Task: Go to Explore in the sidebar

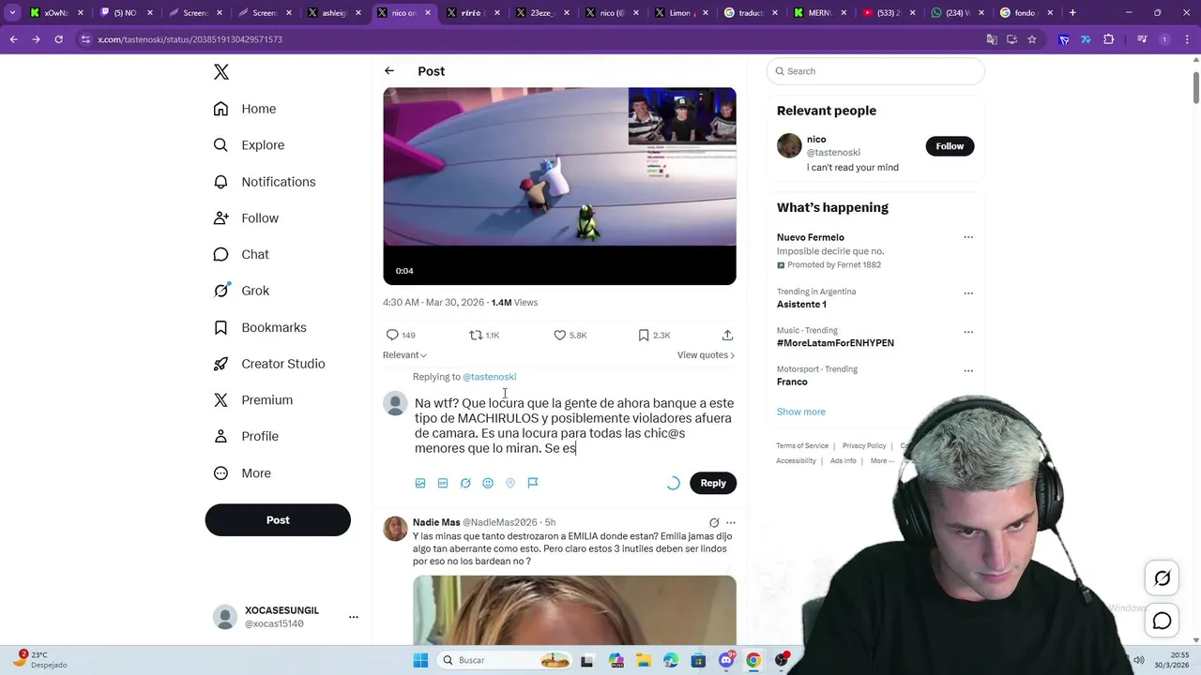Action: pos(249,145)
